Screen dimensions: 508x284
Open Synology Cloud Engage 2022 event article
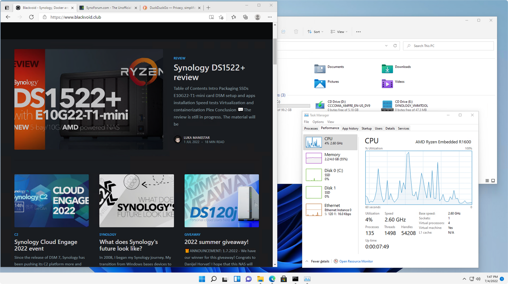click(x=46, y=245)
